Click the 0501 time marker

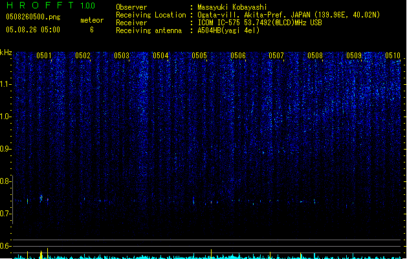click(44, 56)
